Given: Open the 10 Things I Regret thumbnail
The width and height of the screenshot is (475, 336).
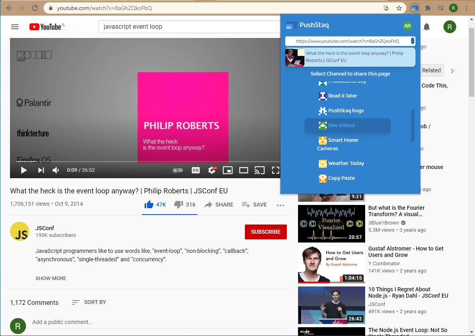Looking at the screenshot, I should [x=332, y=305].
